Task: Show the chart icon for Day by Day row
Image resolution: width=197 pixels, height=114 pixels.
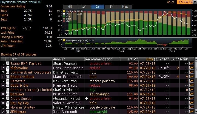Action: click(x=192, y=103)
